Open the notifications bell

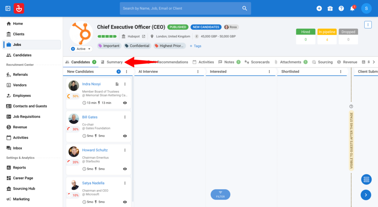[352, 9]
